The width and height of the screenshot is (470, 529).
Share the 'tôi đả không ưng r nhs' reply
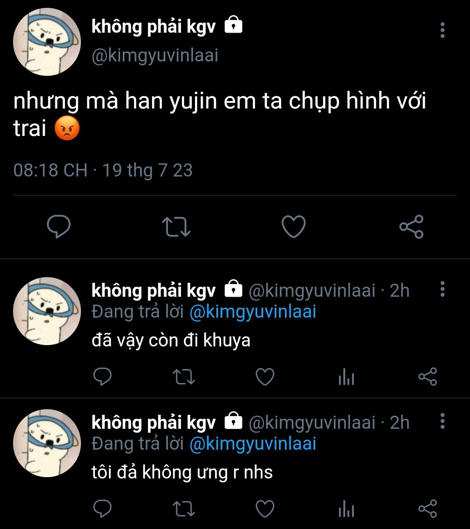pos(427,509)
